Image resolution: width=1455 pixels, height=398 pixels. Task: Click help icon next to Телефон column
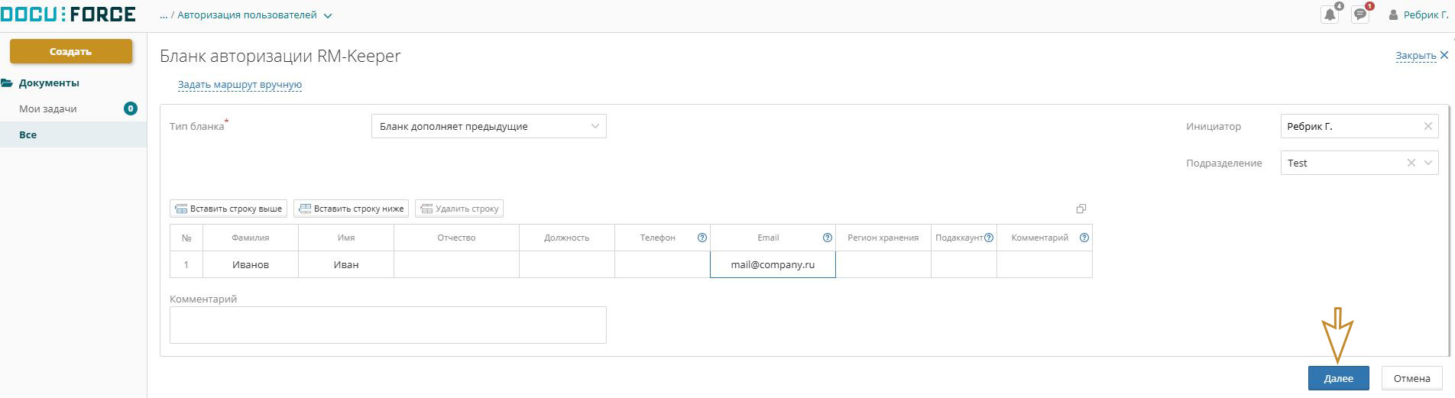(x=702, y=238)
